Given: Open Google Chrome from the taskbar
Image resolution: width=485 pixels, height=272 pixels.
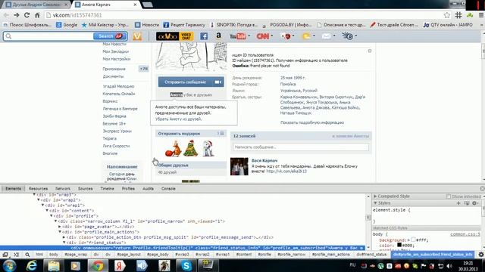Looking at the screenshot, I should tap(97, 265).
